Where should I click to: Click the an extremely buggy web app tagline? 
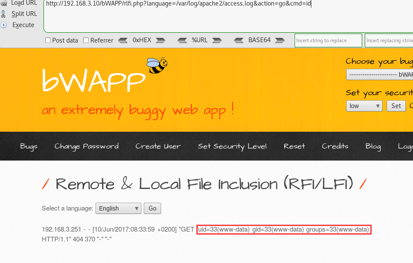[x=138, y=111]
